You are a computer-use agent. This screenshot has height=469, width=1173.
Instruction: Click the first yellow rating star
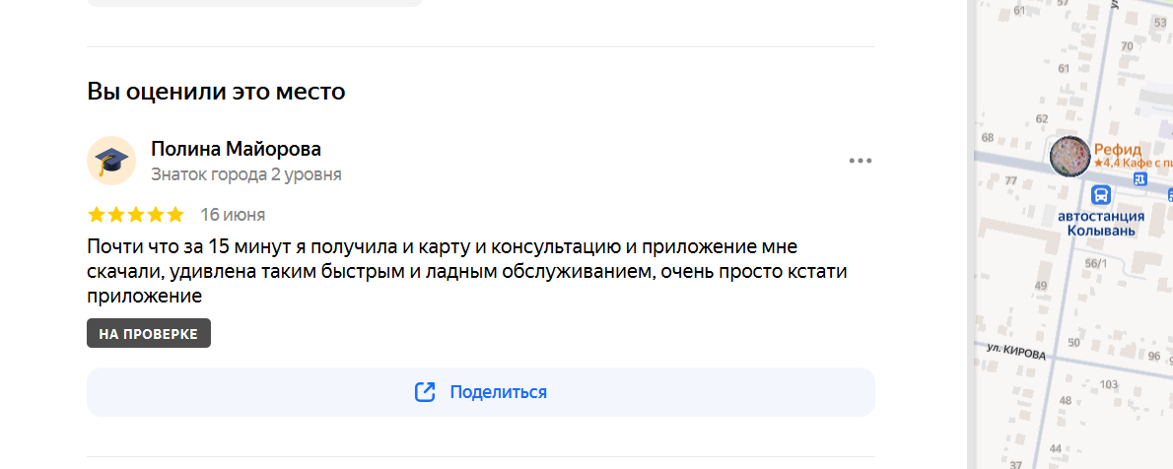tap(97, 216)
